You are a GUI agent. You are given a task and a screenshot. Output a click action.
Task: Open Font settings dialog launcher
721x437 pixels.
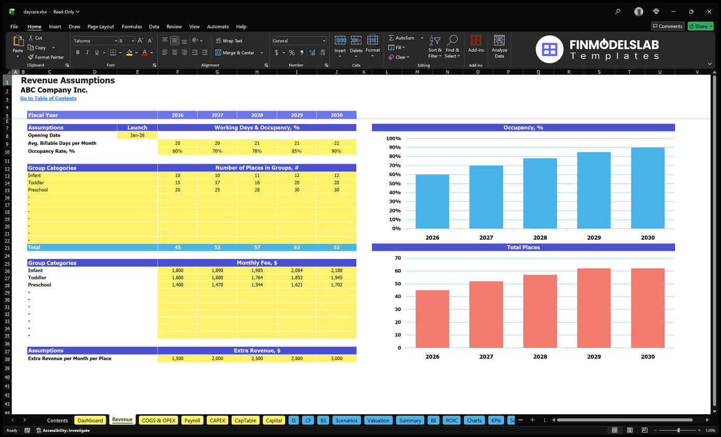click(155, 65)
